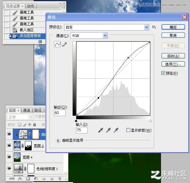
Task: Enable 显示修剪(W) show clipping checkbox
Action: (128, 130)
